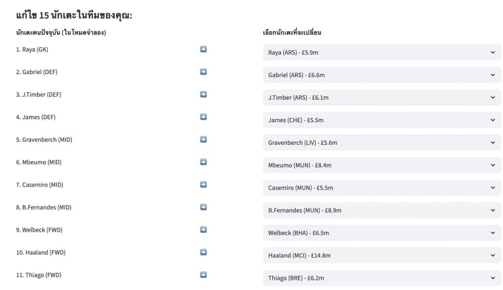This screenshot has width=503, height=290.
Task: Click the chevron on Thiago (BRE) dropdown
Action: [493, 278]
